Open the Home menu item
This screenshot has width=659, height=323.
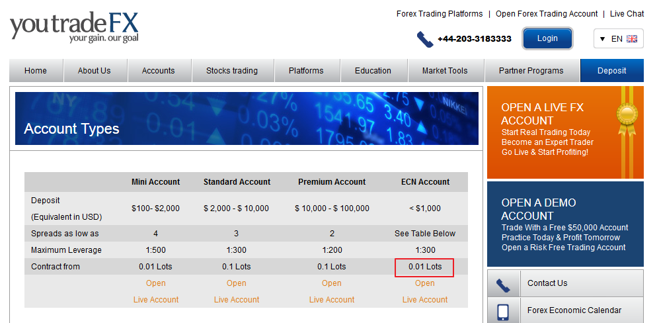36,70
